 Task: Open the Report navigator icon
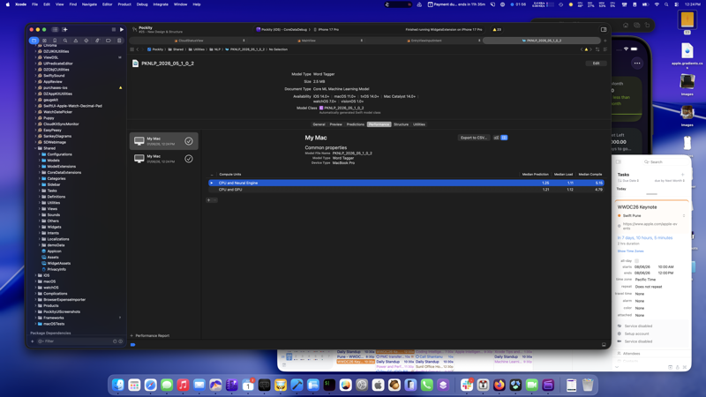tap(119, 41)
